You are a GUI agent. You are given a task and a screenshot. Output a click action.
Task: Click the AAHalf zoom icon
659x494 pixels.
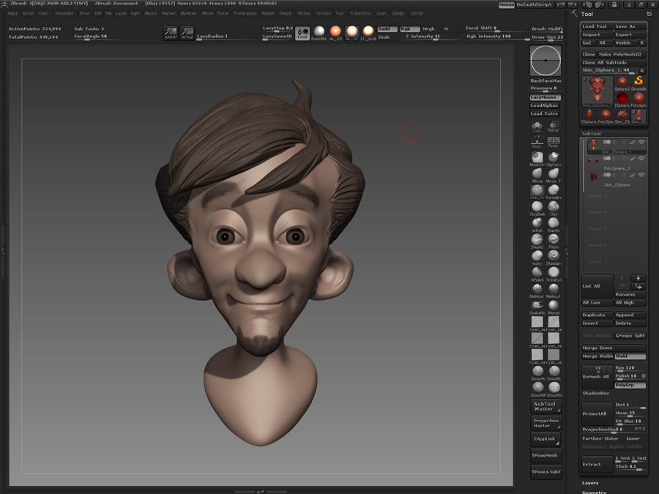click(171, 33)
